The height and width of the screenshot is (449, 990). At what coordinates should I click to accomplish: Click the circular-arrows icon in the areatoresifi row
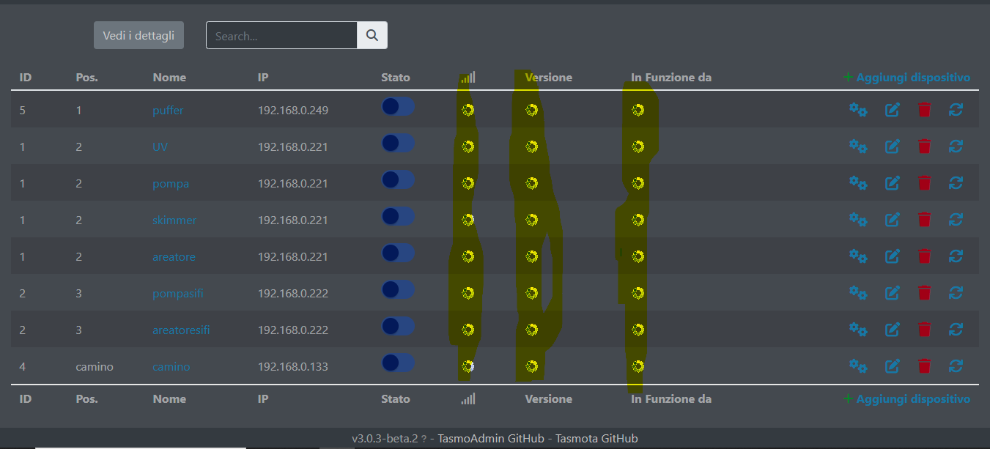coord(956,330)
